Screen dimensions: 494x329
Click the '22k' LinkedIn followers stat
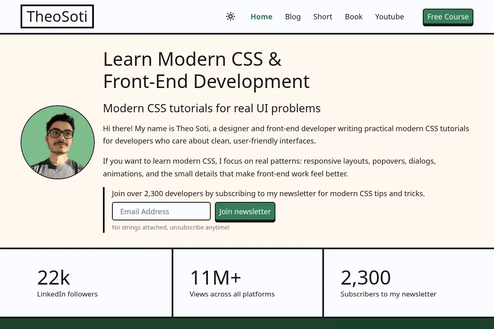pos(54,278)
